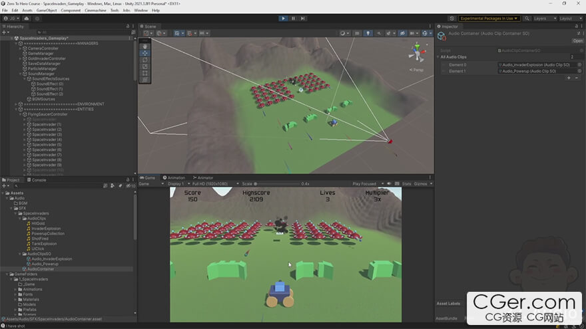Screen dimensions: 586x329
Task: Switch to the Animator tab
Action: (203, 177)
